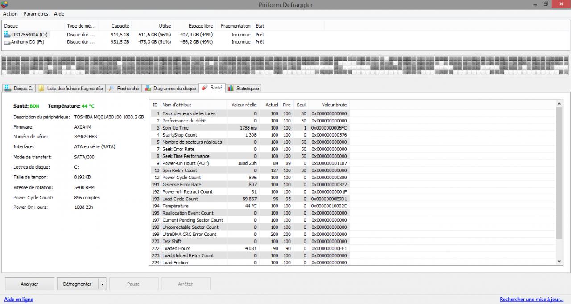Select the Power-On Hours (POH) row
Viewport: 571px width, 304px height.
click(x=249, y=163)
